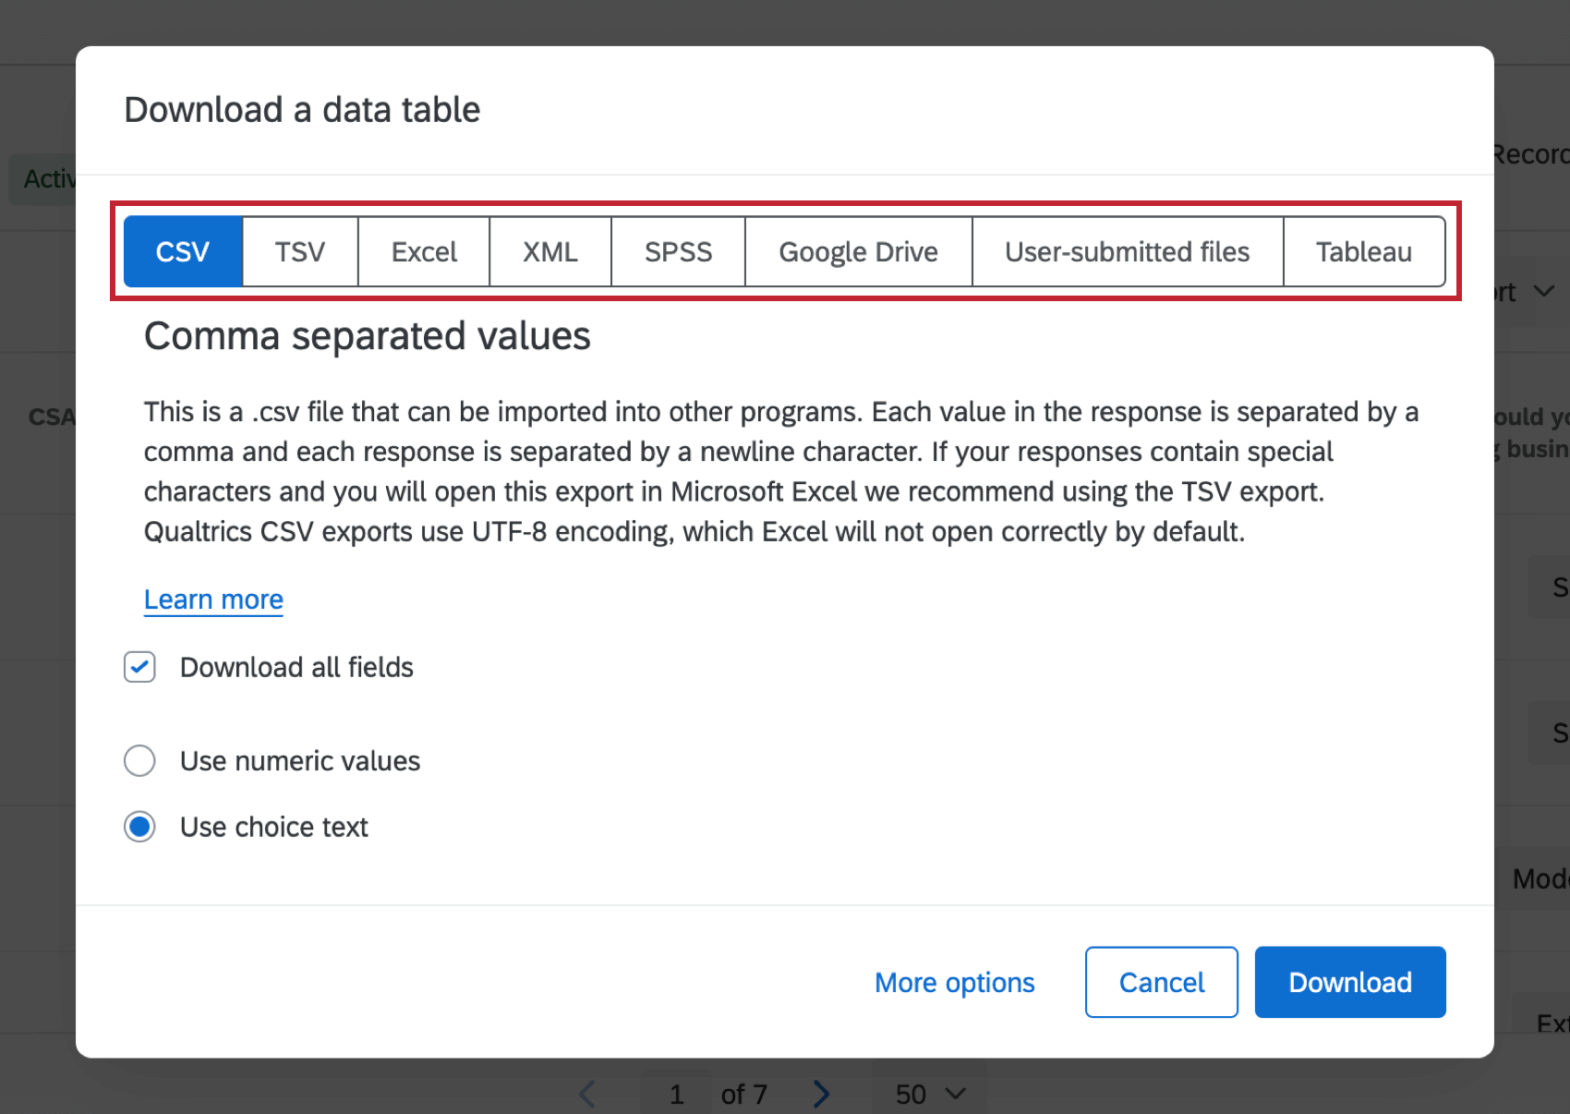
Task: Select Use numeric values radio button
Action: 139,761
